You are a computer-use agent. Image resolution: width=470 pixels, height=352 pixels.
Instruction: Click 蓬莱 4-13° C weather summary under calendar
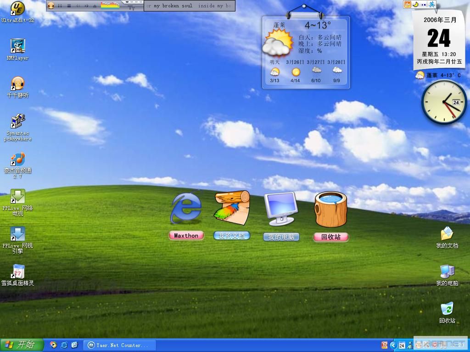438,75
